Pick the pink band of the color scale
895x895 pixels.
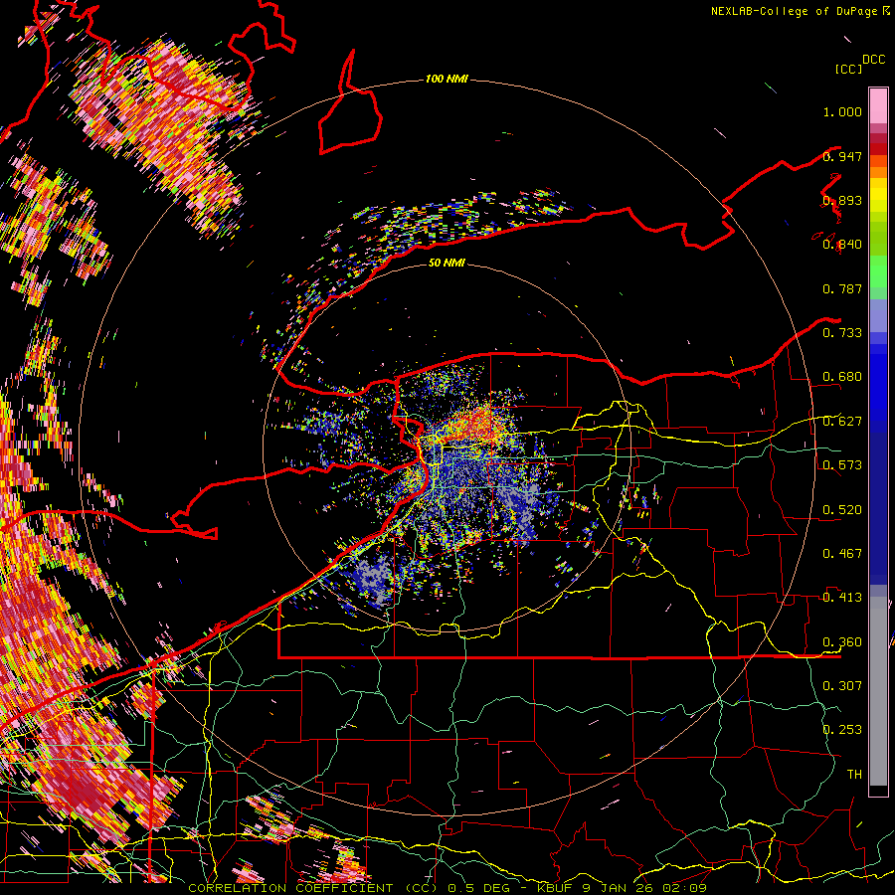coord(878,105)
